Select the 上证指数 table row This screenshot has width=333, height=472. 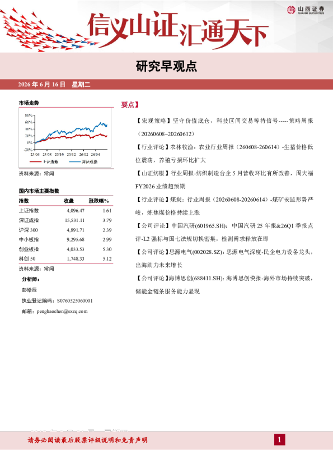point(65,211)
